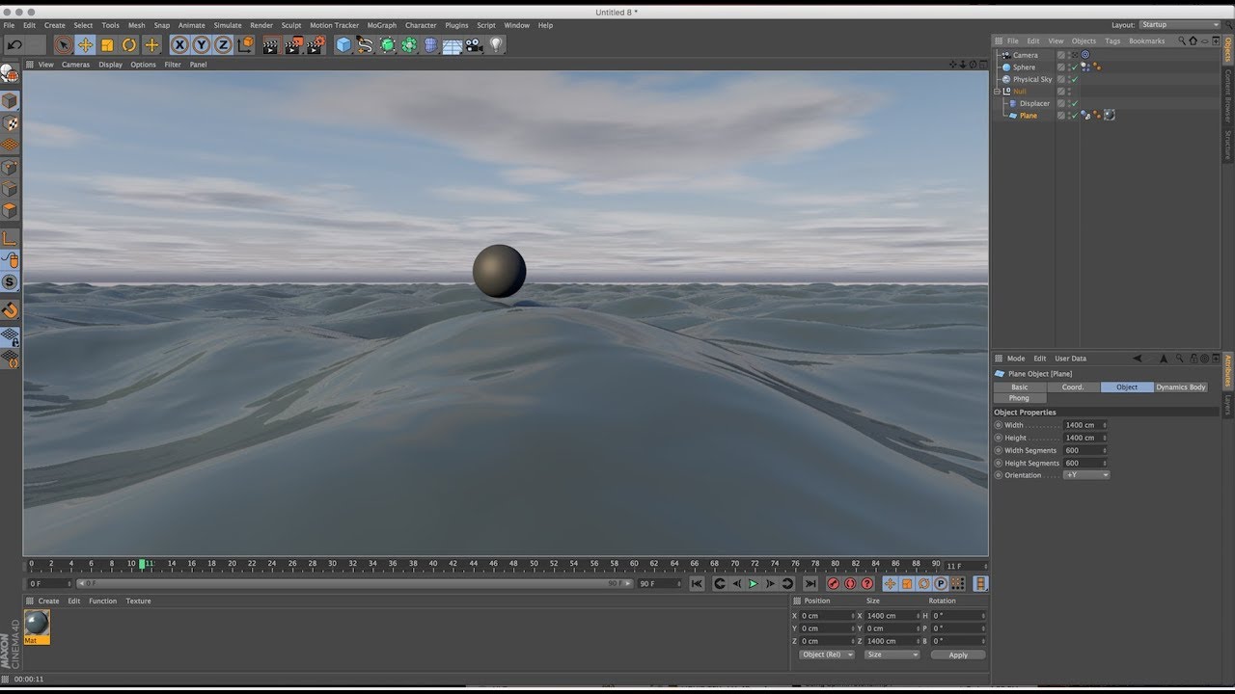Open the Subdivision Surface generator icon

[x=387, y=44]
